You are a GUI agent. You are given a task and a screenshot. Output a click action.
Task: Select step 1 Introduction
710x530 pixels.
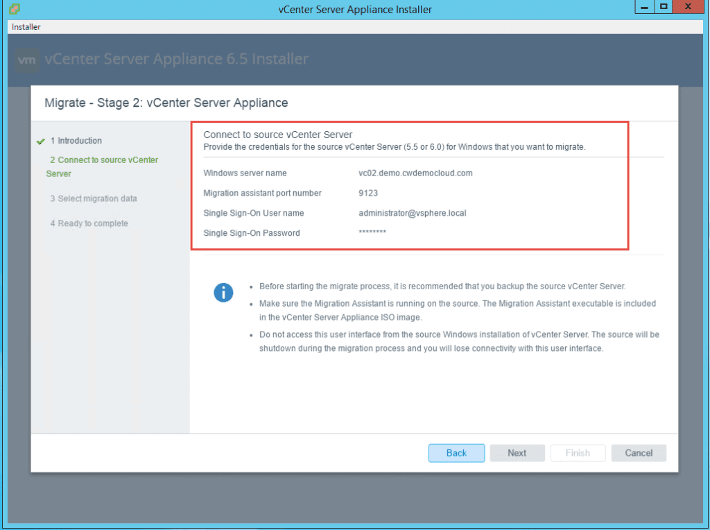click(76, 140)
